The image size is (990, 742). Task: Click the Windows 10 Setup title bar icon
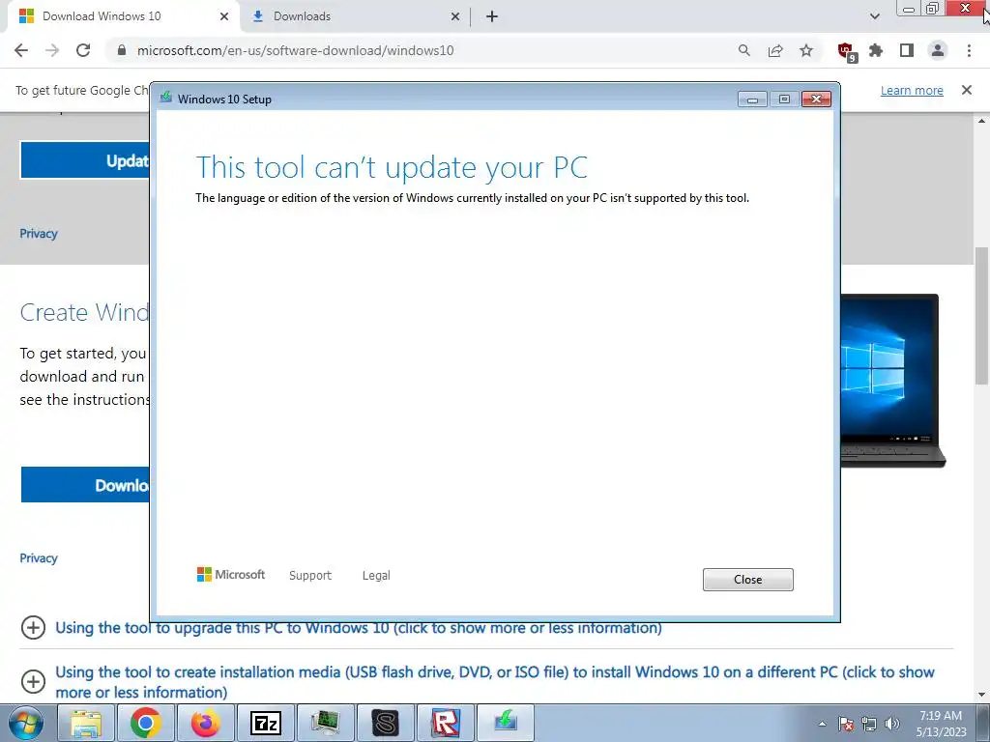(x=166, y=98)
